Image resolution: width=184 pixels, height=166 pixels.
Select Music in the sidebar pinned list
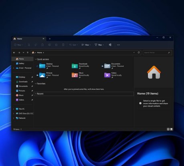click(x=22, y=95)
